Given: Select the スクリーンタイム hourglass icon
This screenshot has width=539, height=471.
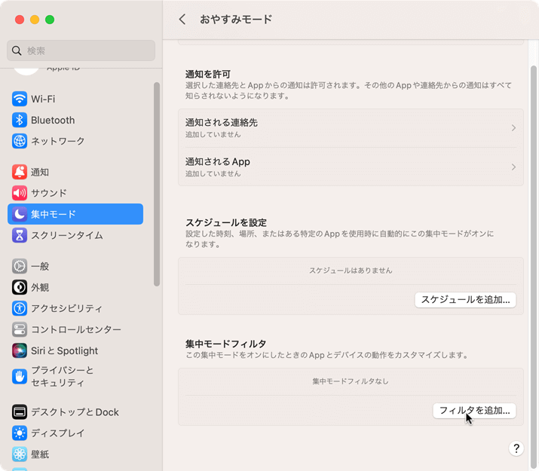Looking at the screenshot, I should click(20, 235).
